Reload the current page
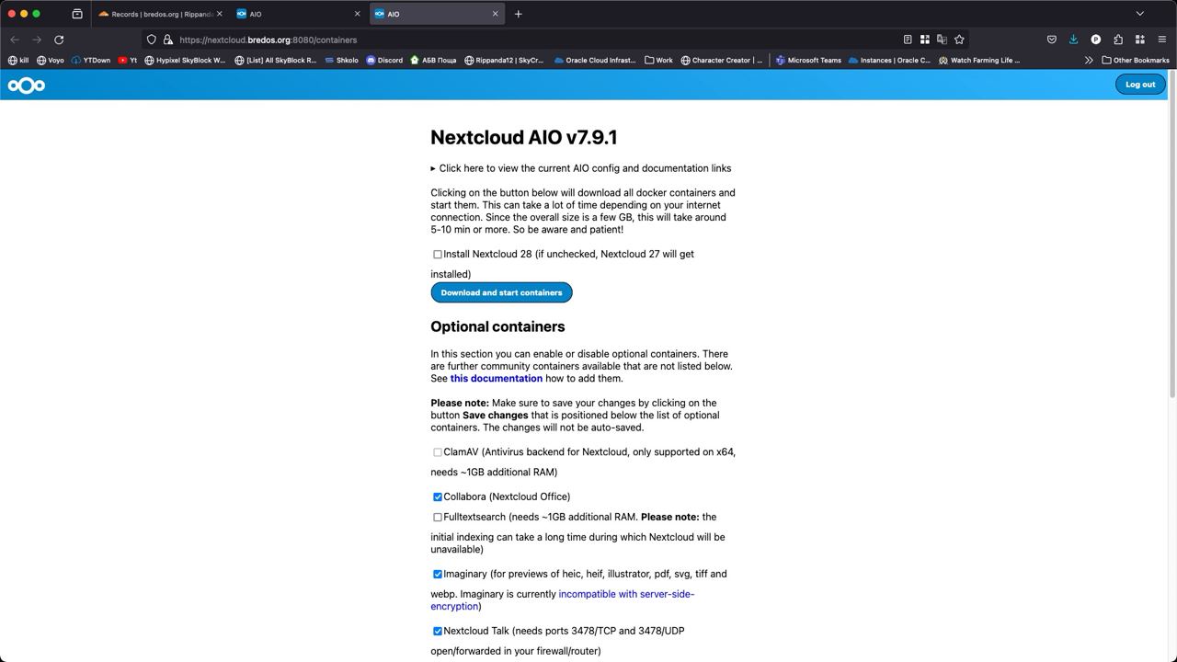The width and height of the screenshot is (1177, 662). [59, 40]
